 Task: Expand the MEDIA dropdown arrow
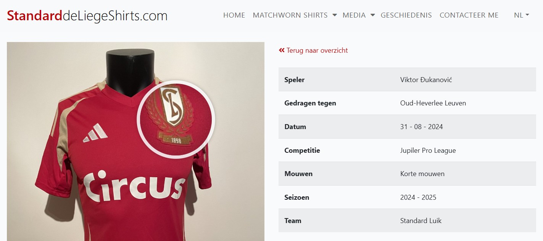pos(373,15)
